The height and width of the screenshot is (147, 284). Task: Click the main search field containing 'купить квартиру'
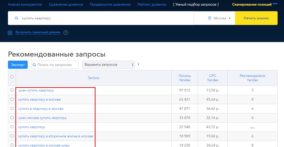[101, 18]
